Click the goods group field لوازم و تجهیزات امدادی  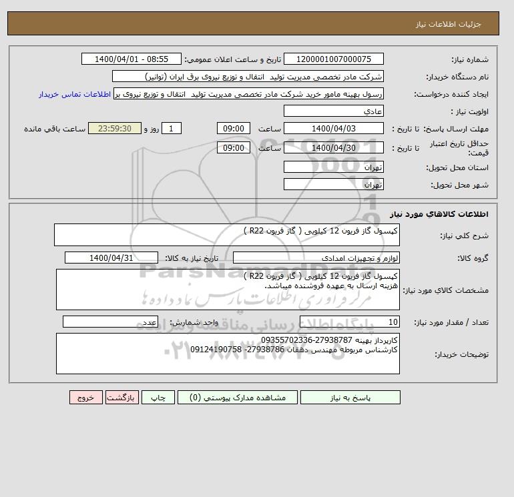tap(316, 258)
